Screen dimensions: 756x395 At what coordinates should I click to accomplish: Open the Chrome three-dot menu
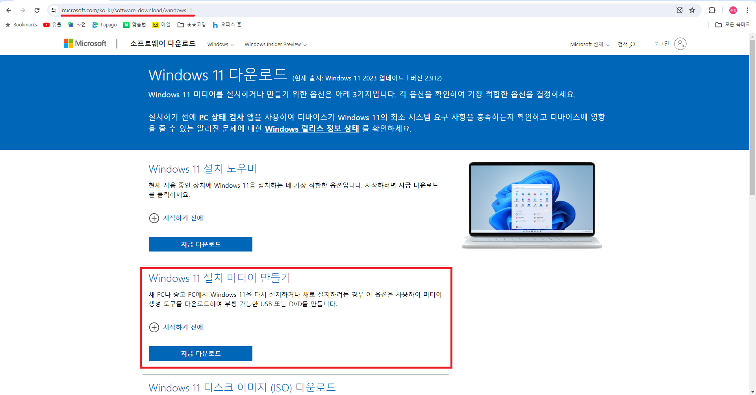(747, 10)
